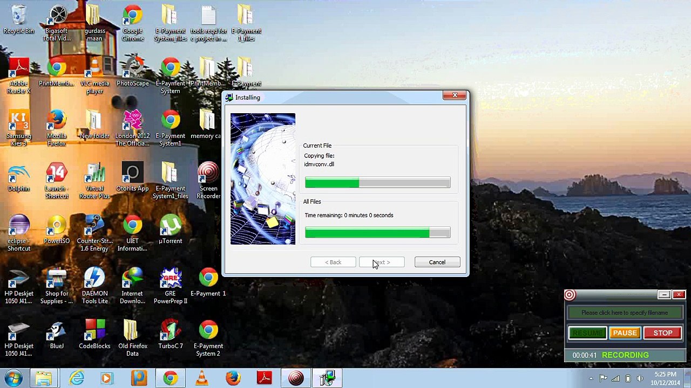
Task: Open the volume control in system tray
Action: [x=640, y=378]
